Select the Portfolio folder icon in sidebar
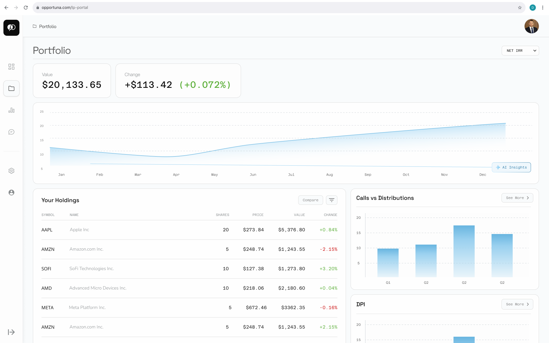This screenshot has height=343, width=549. (x=11, y=88)
